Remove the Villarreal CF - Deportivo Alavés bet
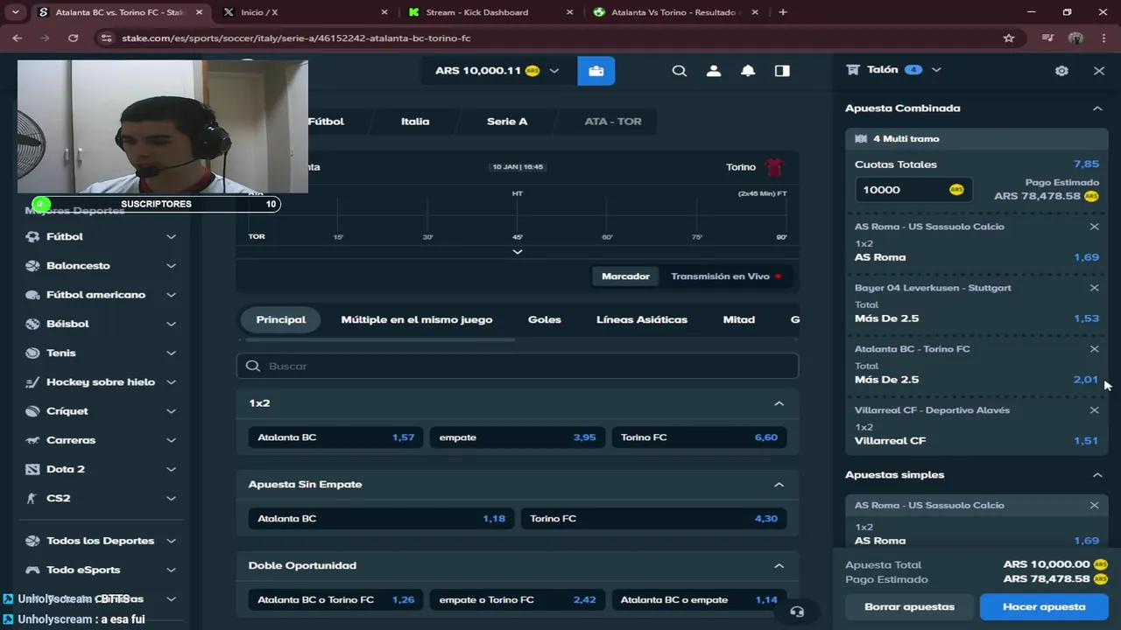Viewport: 1121px width, 630px height. click(x=1094, y=410)
